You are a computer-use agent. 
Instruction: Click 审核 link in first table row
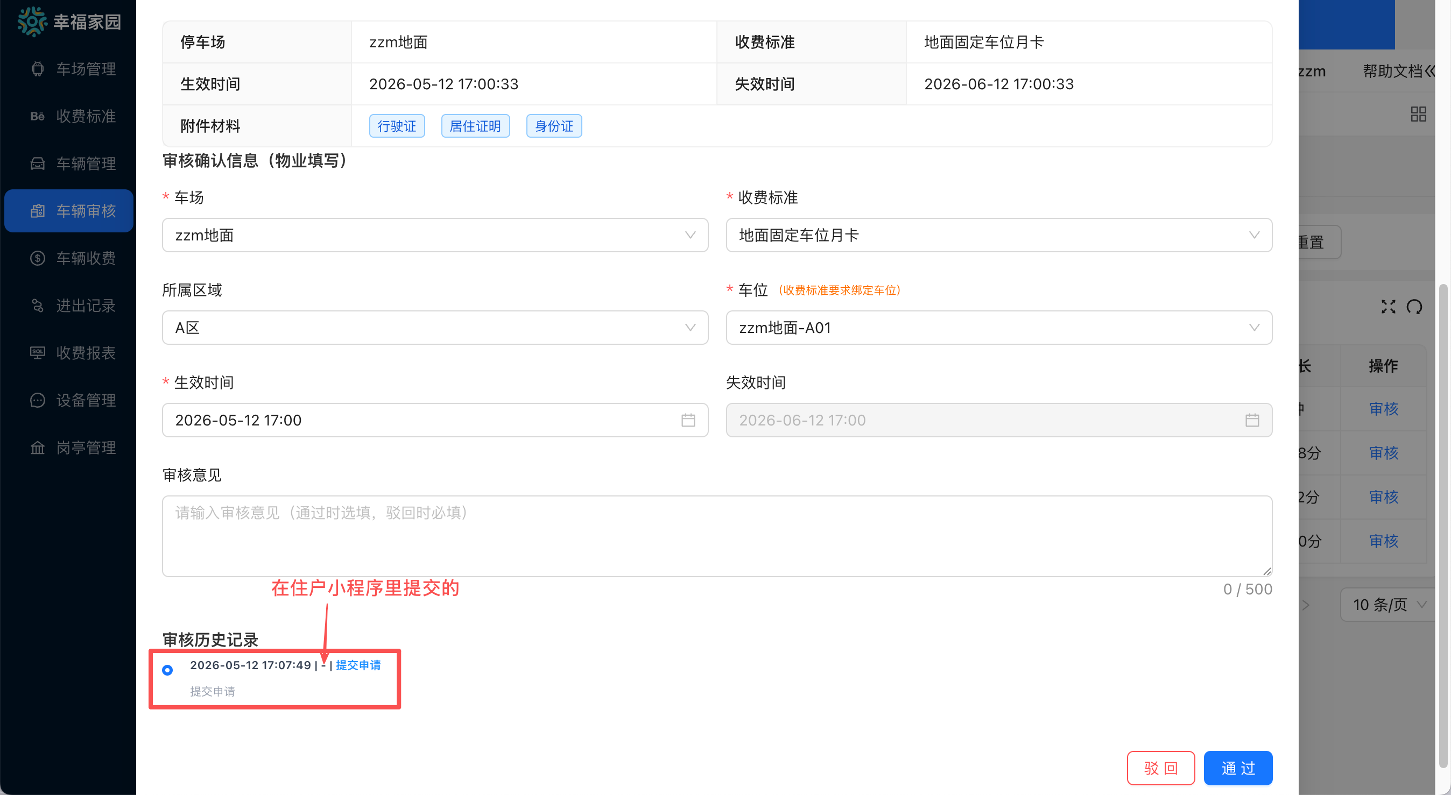pos(1383,408)
